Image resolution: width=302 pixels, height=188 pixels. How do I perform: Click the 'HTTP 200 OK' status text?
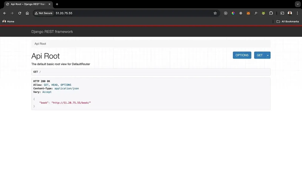[x=42, y=81]
